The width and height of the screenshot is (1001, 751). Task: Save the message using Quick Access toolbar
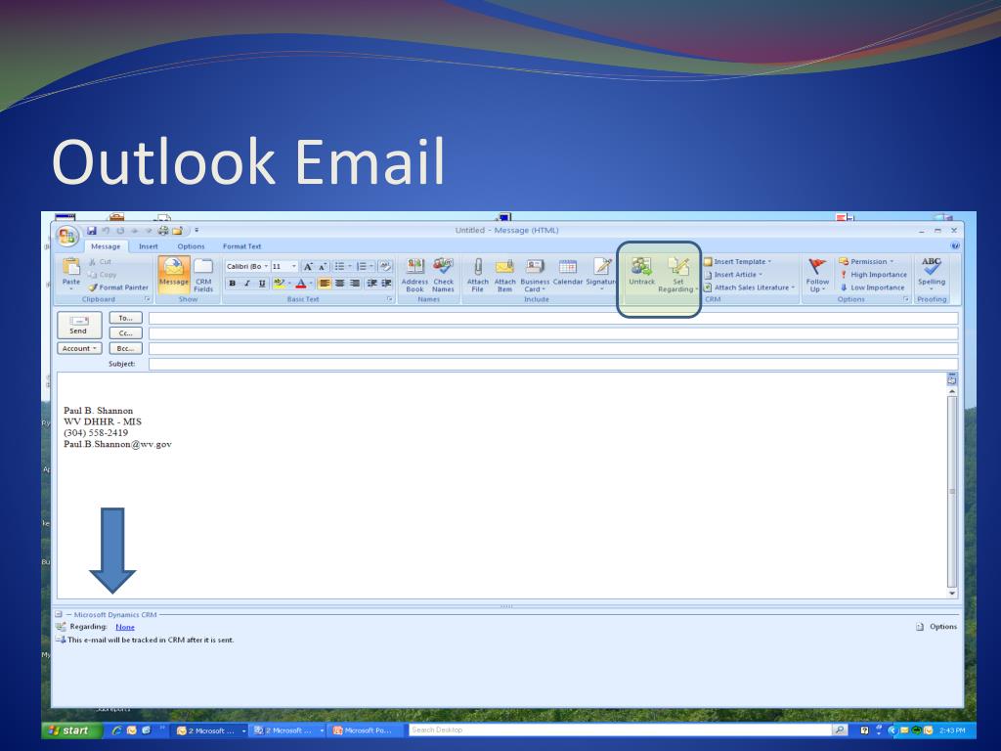[x=91, y=231]
